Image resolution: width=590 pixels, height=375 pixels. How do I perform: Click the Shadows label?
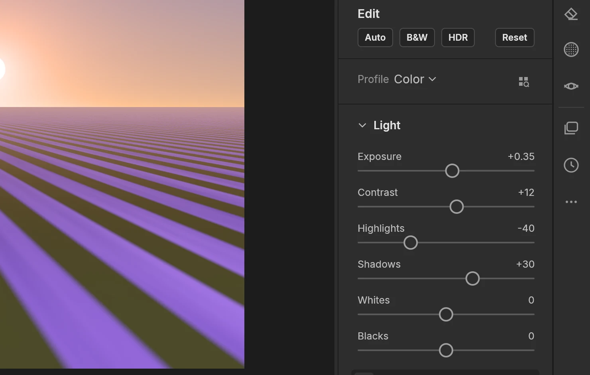[x=379, y=264]
